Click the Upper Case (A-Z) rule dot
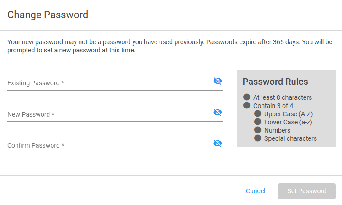Image resolution: width=342 pixels, height=205 pixels. pyautogui.click(x=257, y=113)
